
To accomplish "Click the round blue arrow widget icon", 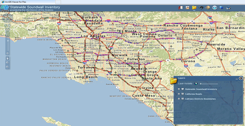I will 214,8.
